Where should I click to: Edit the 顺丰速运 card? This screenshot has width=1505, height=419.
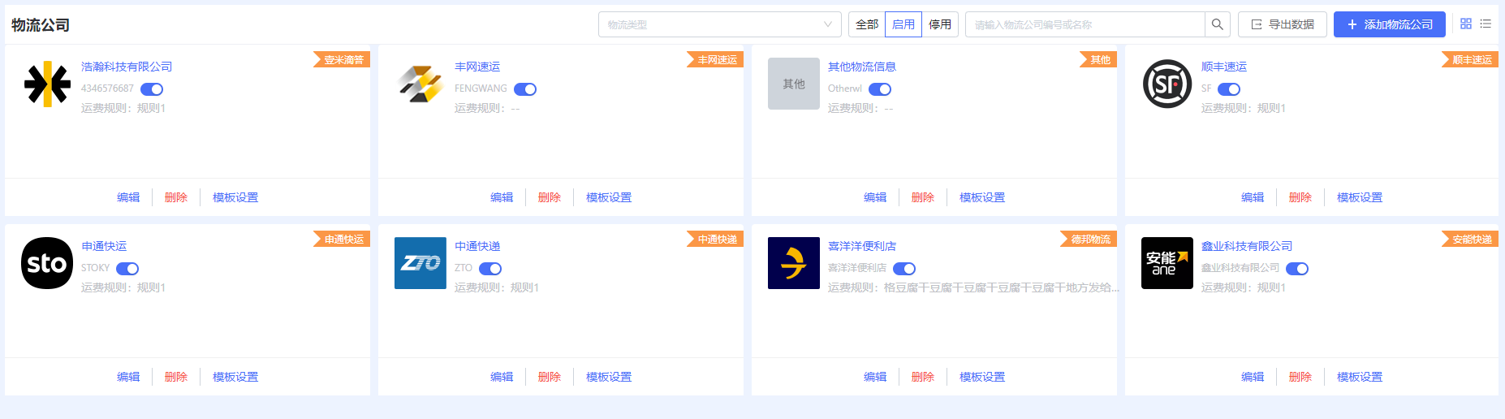[1253, 197]
